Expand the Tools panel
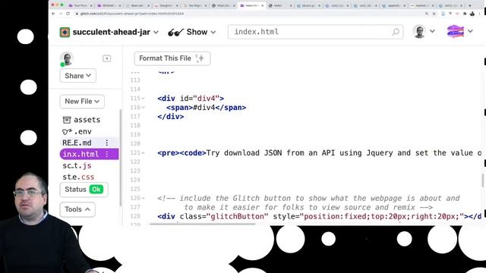 point(77,209)
